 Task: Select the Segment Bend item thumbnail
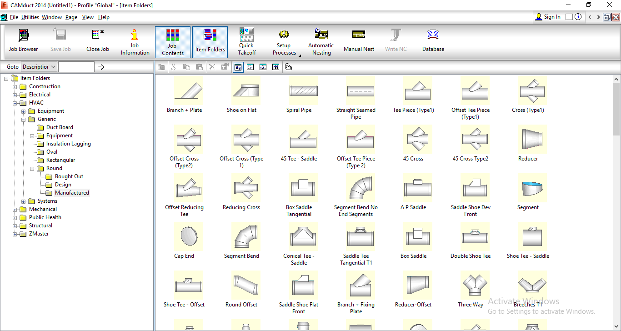pyautogui.click(x=241, y=236)
